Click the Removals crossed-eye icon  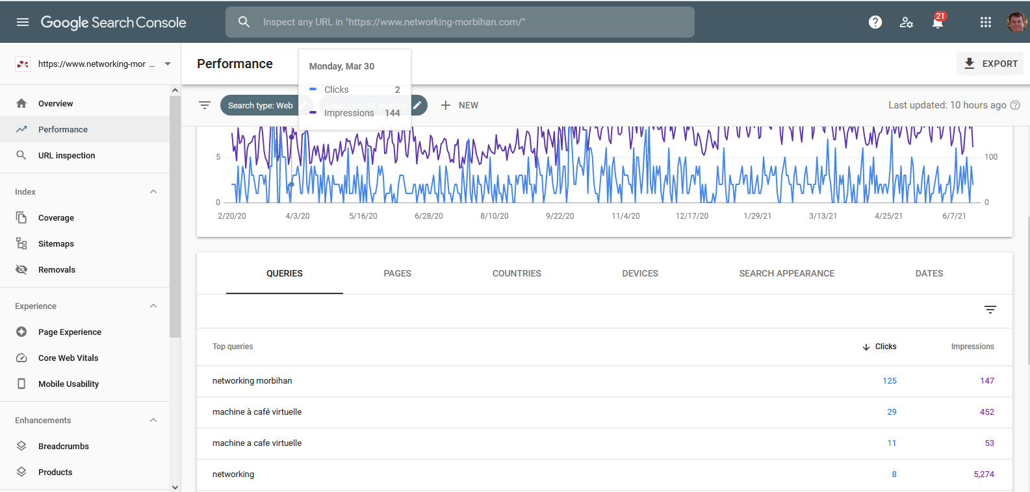tap(21, 269)
